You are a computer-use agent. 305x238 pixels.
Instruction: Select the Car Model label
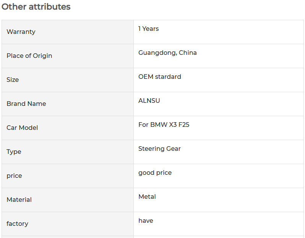tap(22, 128)
